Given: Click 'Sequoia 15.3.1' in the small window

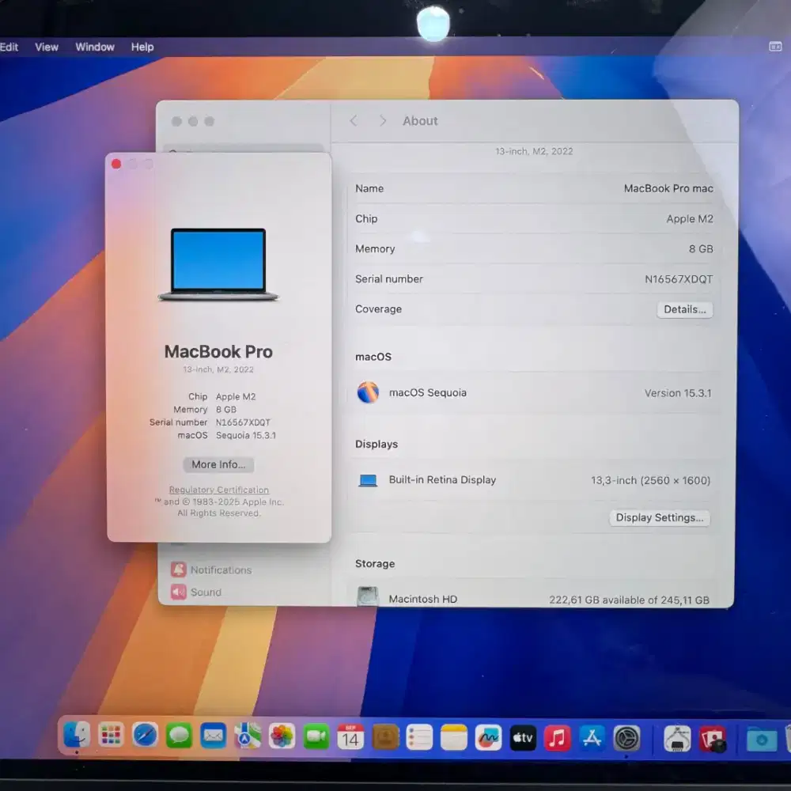Looking at the screenshot, I should pyautogui.click(x=246, y=435).
